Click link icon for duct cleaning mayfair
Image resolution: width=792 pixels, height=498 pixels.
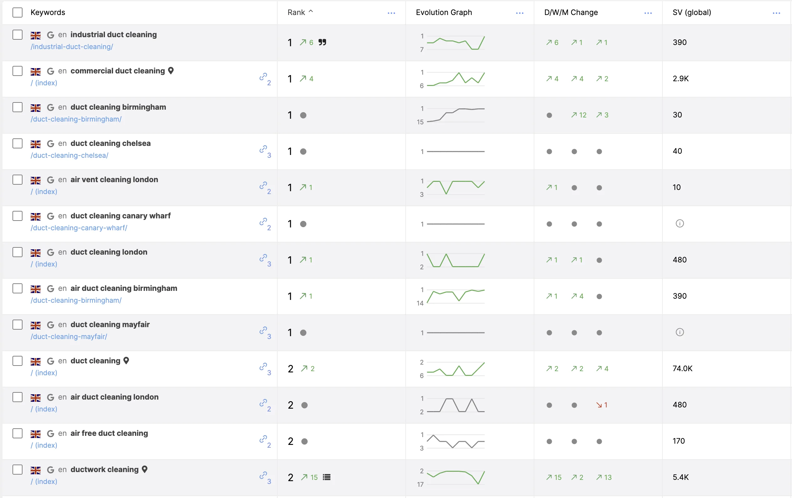pyautogui.click(x=263, y=330)
